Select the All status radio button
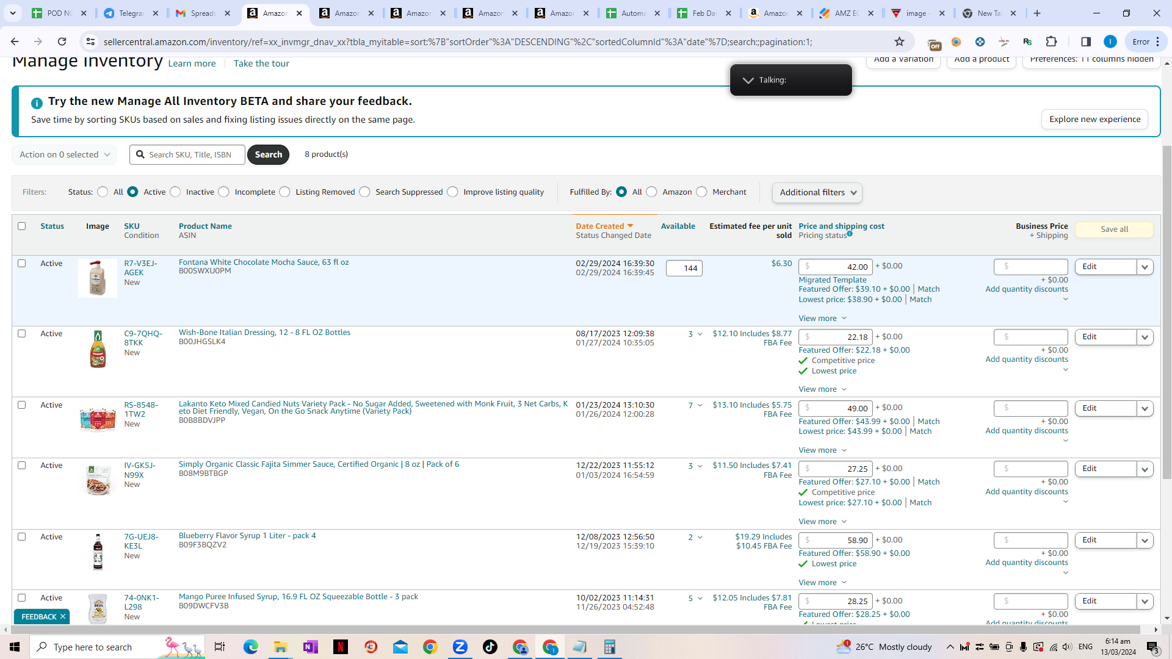This screenshot has height=659, width=1172. 103,192
